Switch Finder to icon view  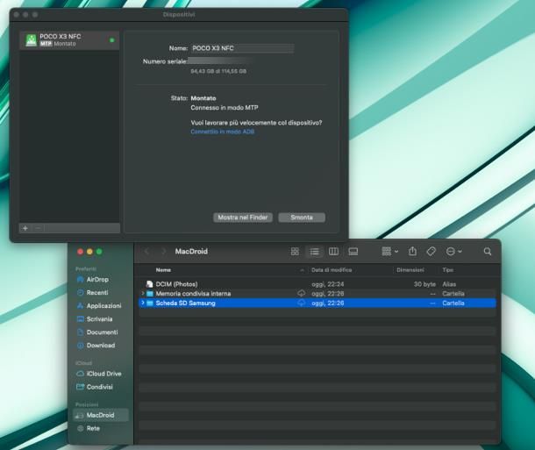(x=295, y=252)
